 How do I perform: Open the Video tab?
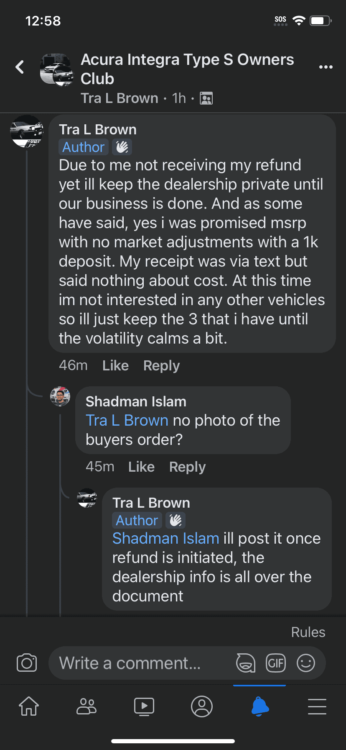(144, 706)
